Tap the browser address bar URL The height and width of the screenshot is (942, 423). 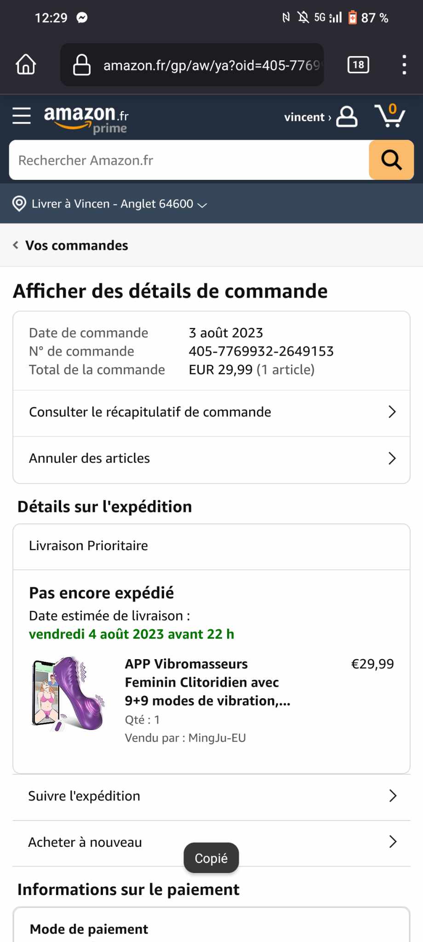pyautogui.click(x=211, y=65)
